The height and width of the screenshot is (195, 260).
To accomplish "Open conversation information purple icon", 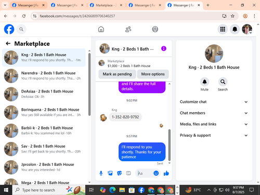I will [164, 48].
